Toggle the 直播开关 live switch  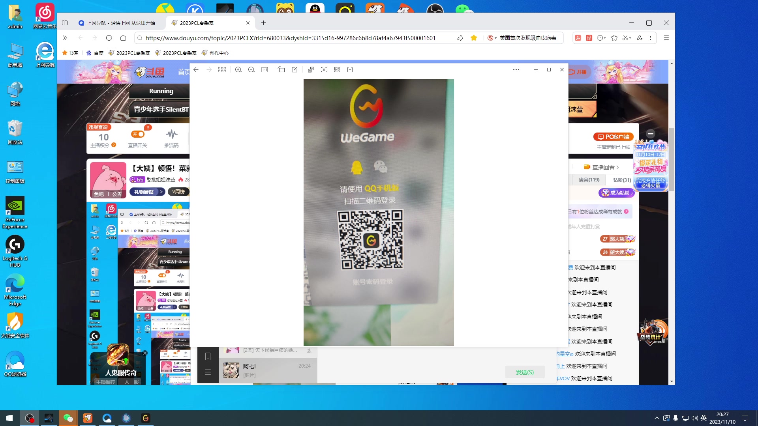point(138,134)
